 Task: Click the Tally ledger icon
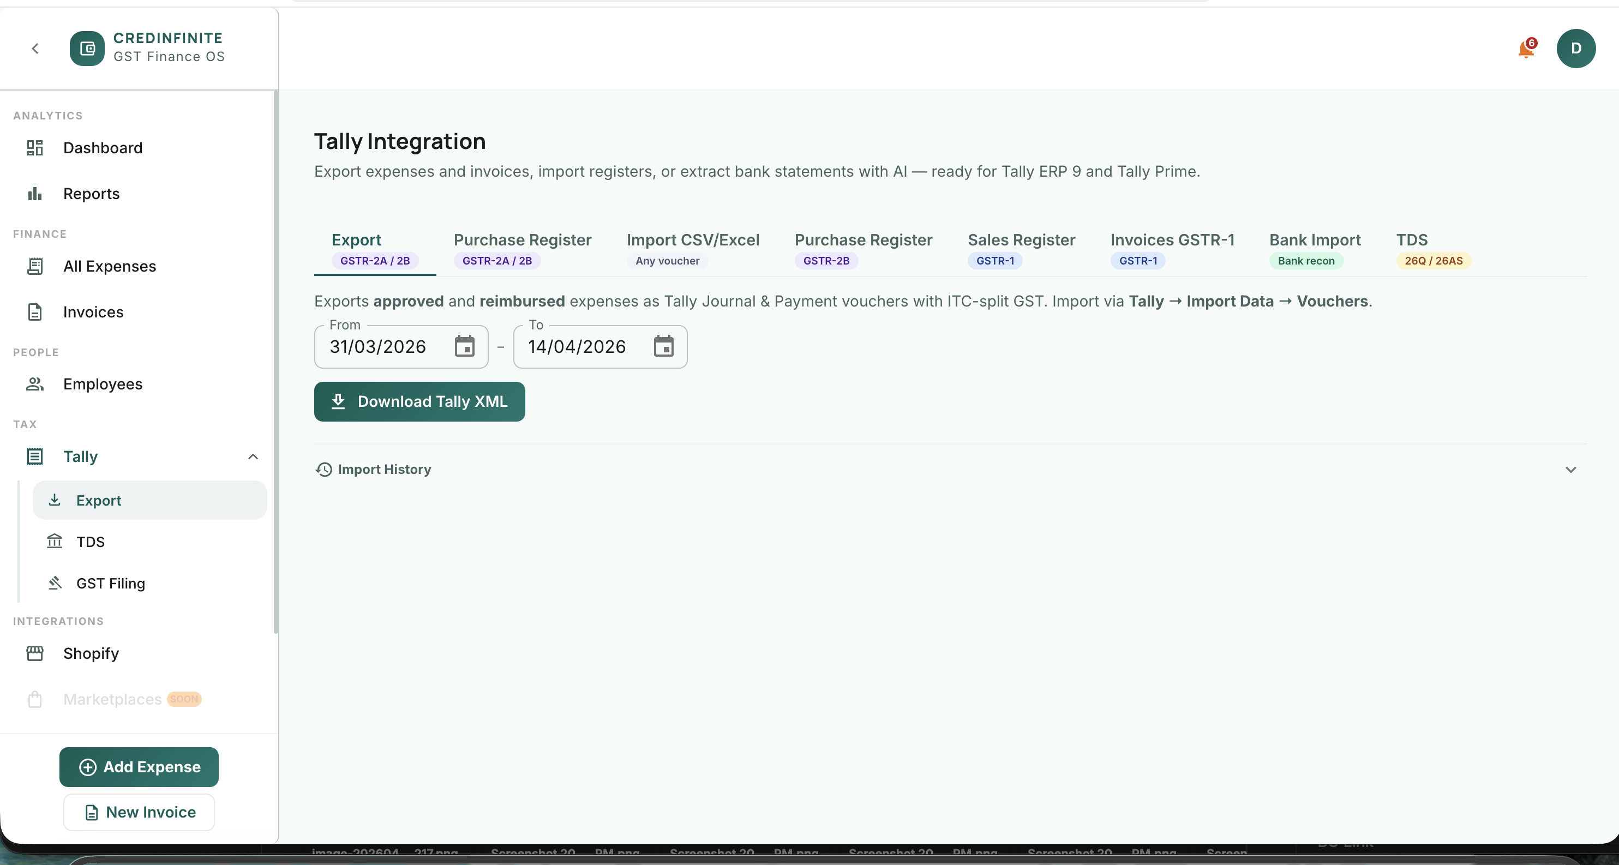[34, 456]
